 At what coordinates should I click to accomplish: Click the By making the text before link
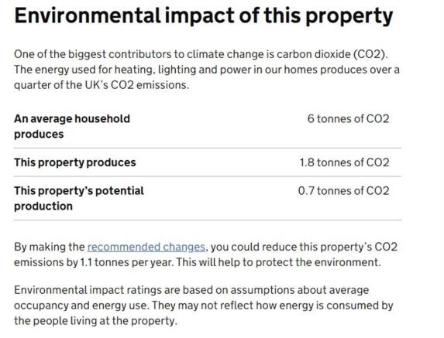50,247
